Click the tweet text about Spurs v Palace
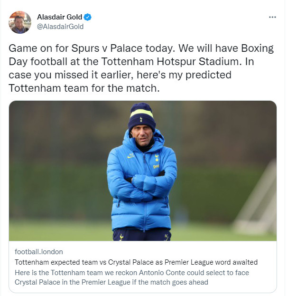287x296 pixels. pos(141,68)
